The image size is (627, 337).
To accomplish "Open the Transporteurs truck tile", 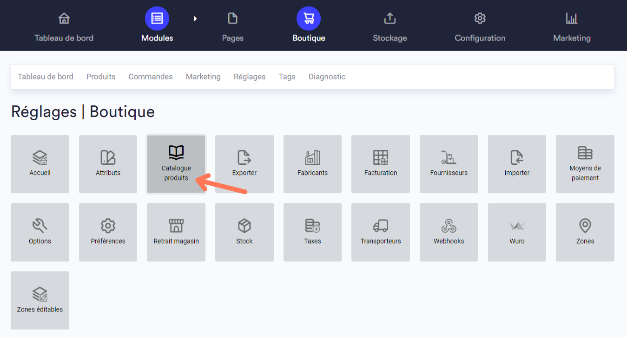I will [381, 232].
